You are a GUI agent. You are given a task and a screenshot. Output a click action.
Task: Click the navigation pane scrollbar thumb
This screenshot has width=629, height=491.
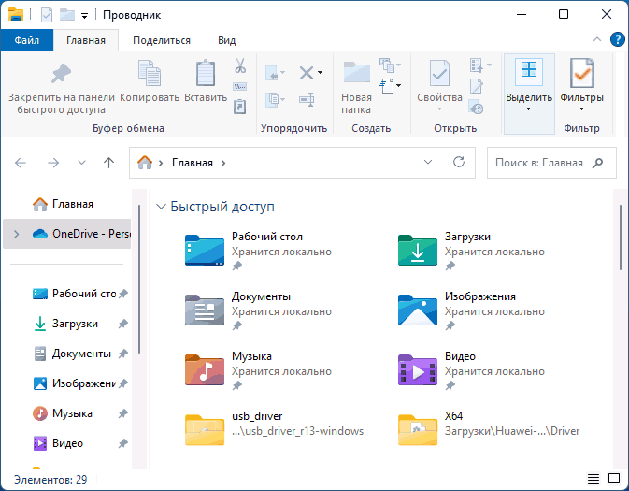[x=139, y=279]
